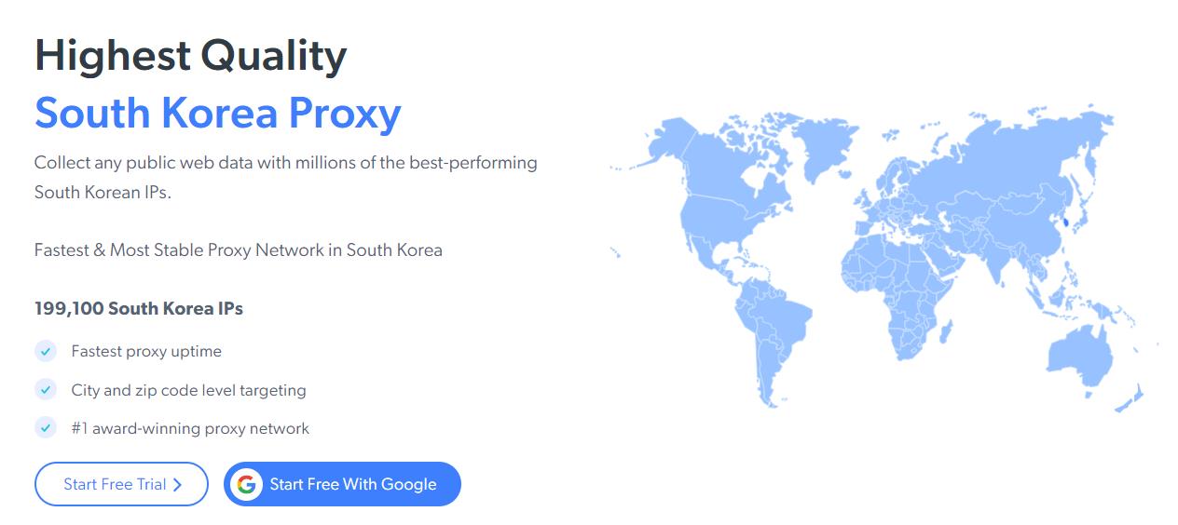This screenshot has height=525, width=1178.
Task: Click Fastest & Most Stable Proxy Network line
Action: tap(239, 249)
